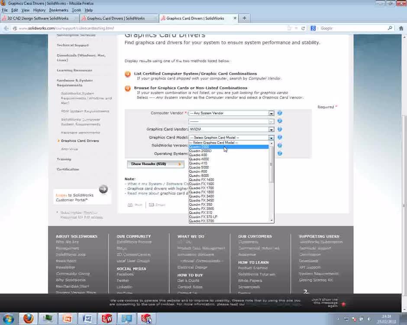Viewport: 407px width, 325px height.
Task: Switch to 3D CAD Design Software tab
Action: pos(38,18)
